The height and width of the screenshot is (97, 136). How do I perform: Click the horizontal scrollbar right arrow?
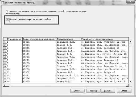[127, 85]
